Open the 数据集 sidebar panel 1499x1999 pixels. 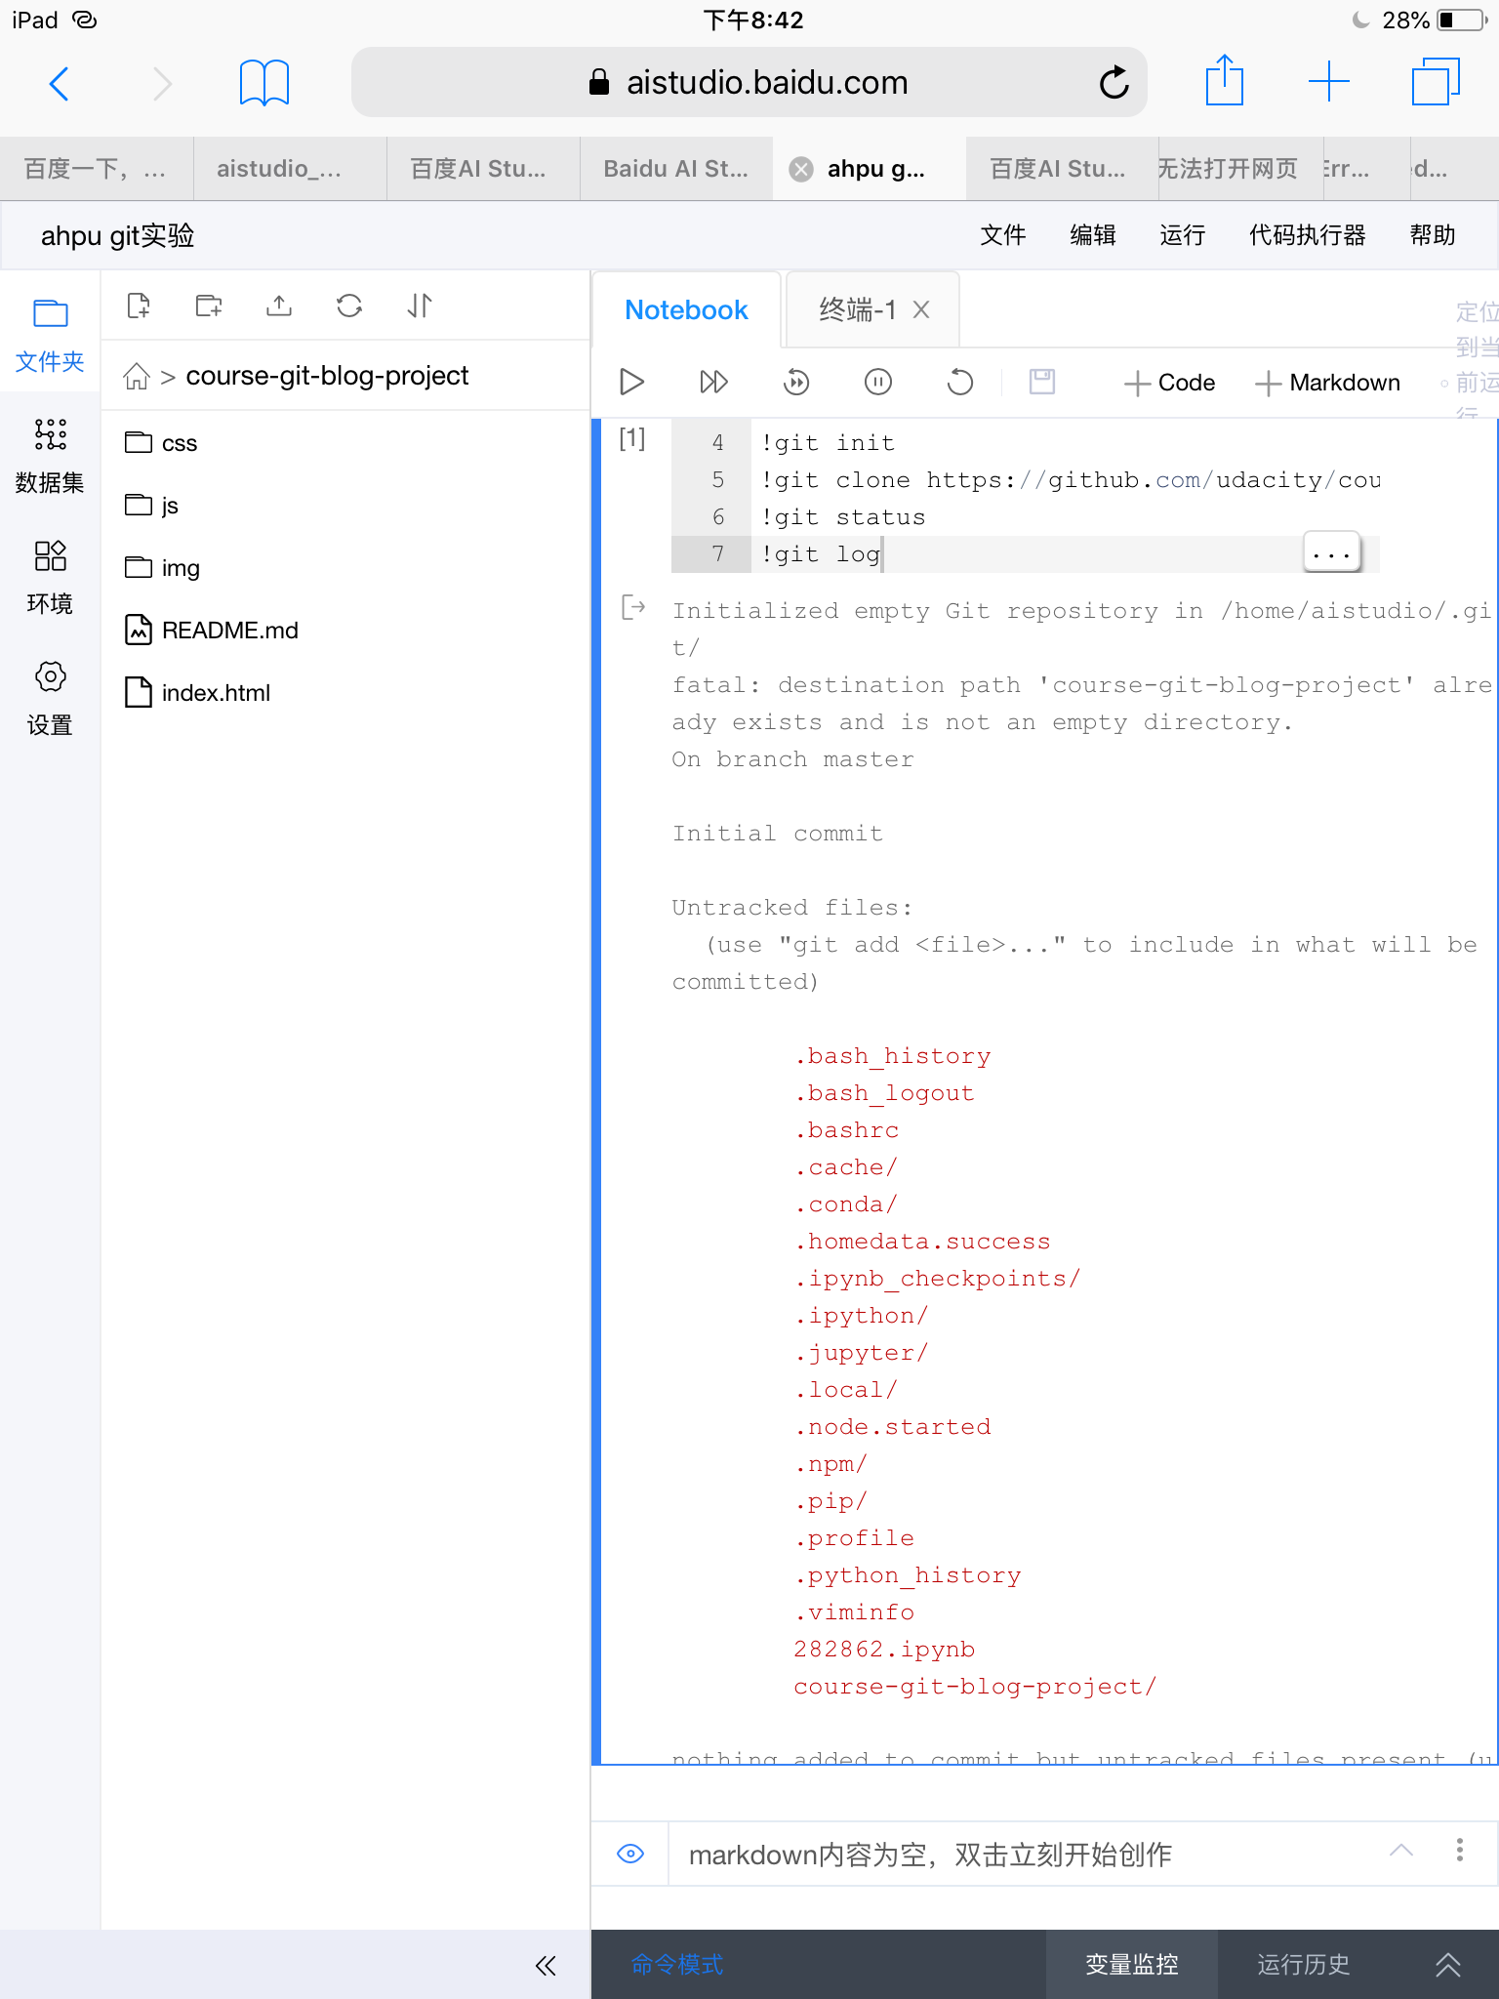pos(50,457)
